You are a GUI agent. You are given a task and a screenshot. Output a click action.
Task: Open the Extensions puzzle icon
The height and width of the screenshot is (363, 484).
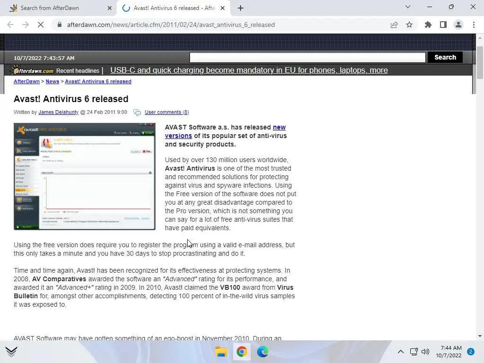(x=428, y=25)
